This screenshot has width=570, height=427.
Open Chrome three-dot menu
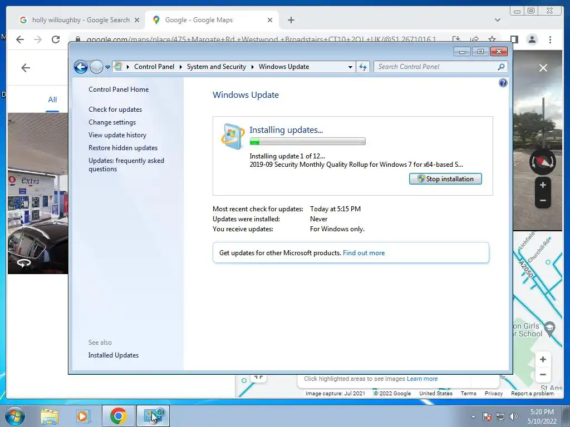point(550,39)
